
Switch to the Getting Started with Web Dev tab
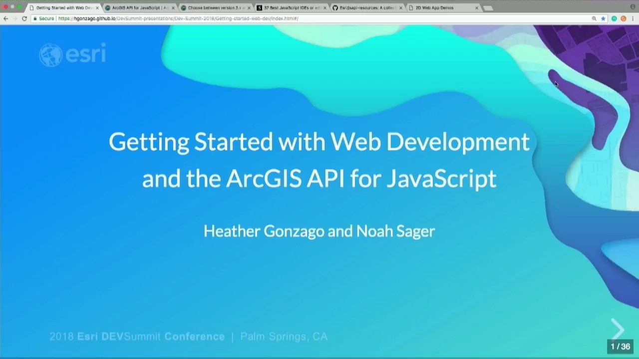[64, 8]
